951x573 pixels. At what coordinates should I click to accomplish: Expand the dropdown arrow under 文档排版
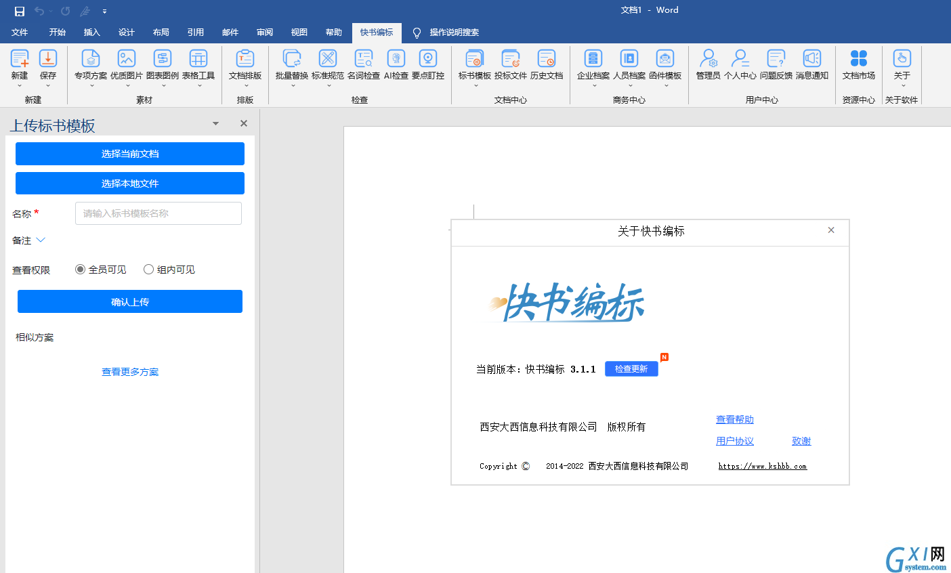tap(246, 86)
